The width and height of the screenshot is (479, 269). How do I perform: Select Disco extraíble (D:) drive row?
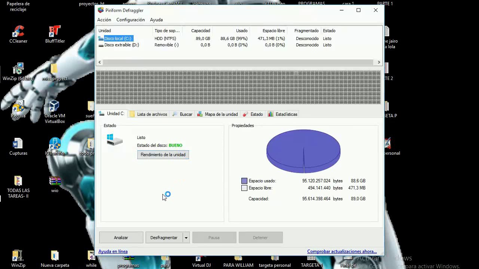pyautogui.click(x=239, y=45)
